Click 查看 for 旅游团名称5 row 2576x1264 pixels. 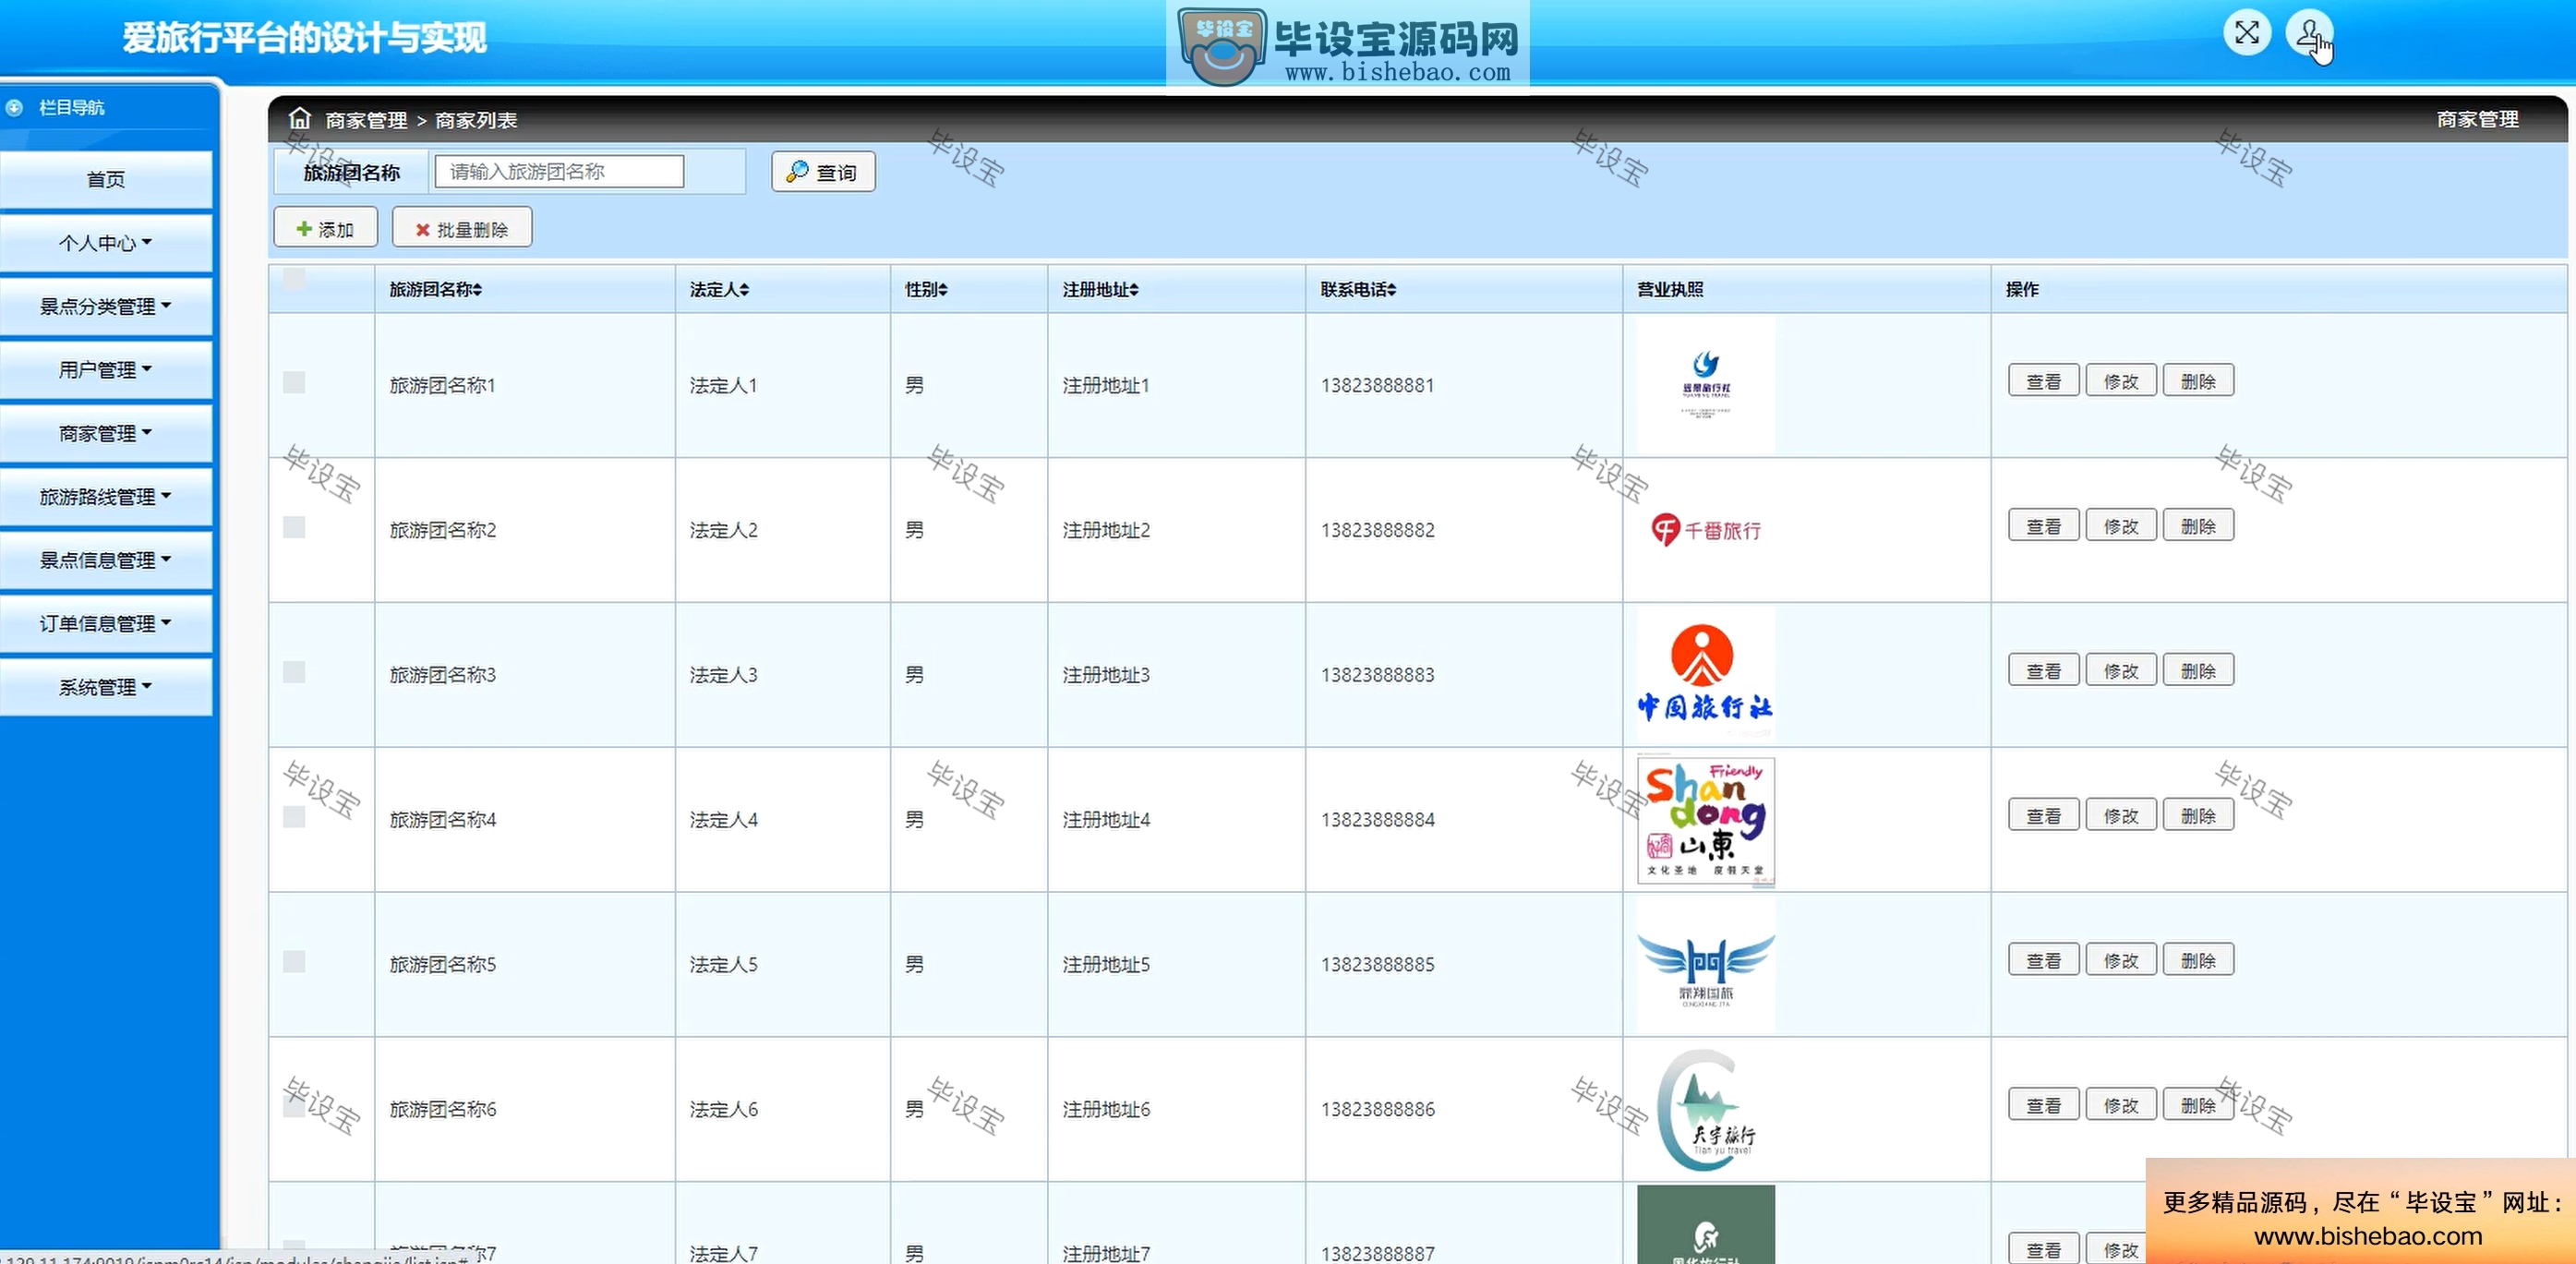point(2044,961)
